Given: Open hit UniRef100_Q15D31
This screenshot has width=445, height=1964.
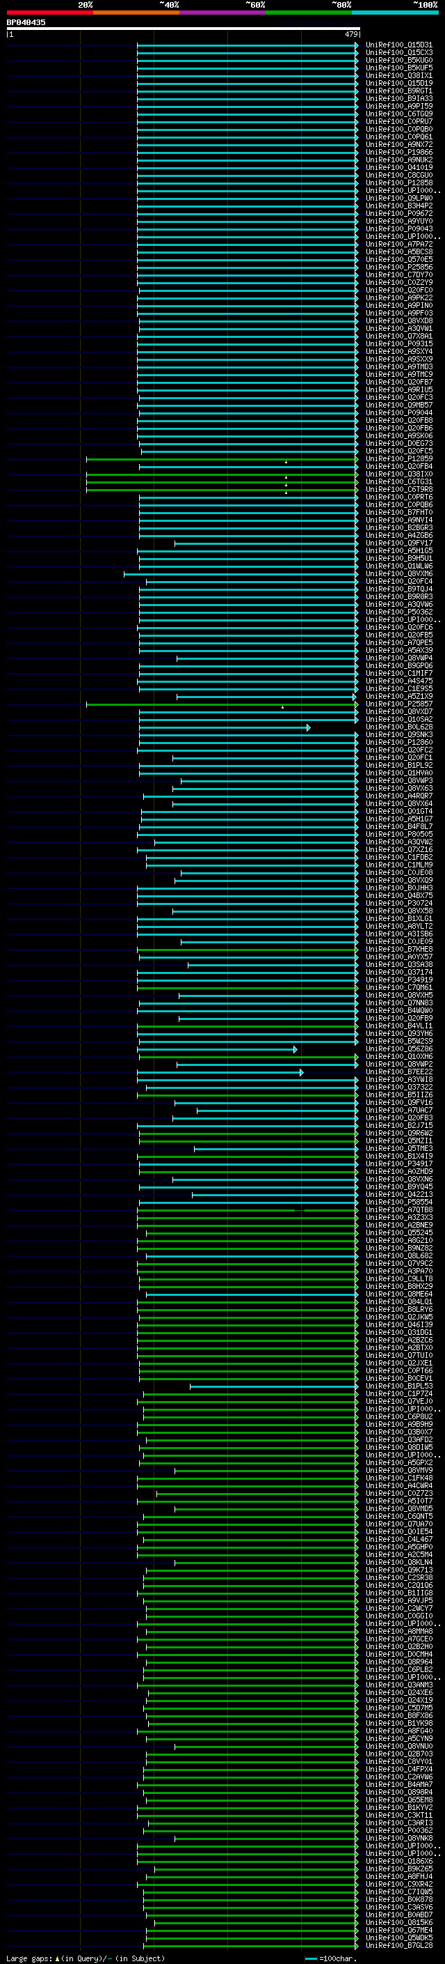Looking at the screenshot, I should click(399, 45).
